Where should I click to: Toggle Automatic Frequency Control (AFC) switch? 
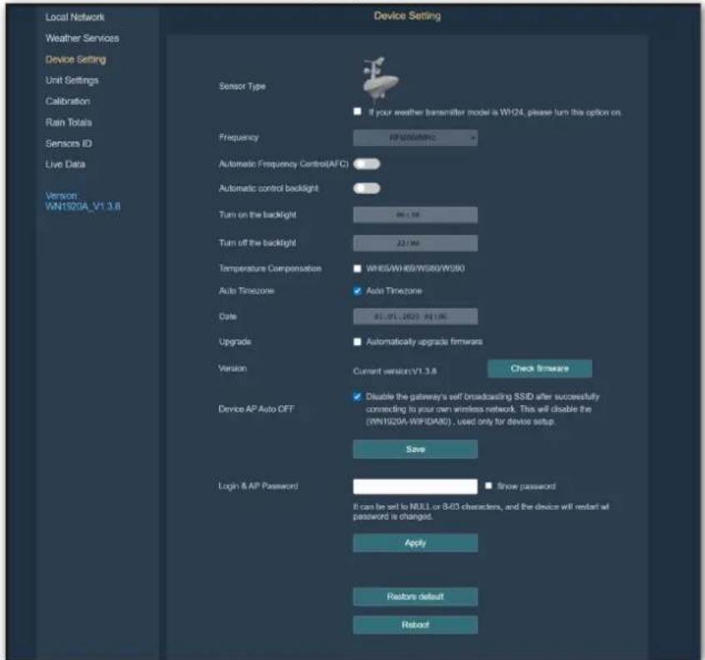(367, 164)
